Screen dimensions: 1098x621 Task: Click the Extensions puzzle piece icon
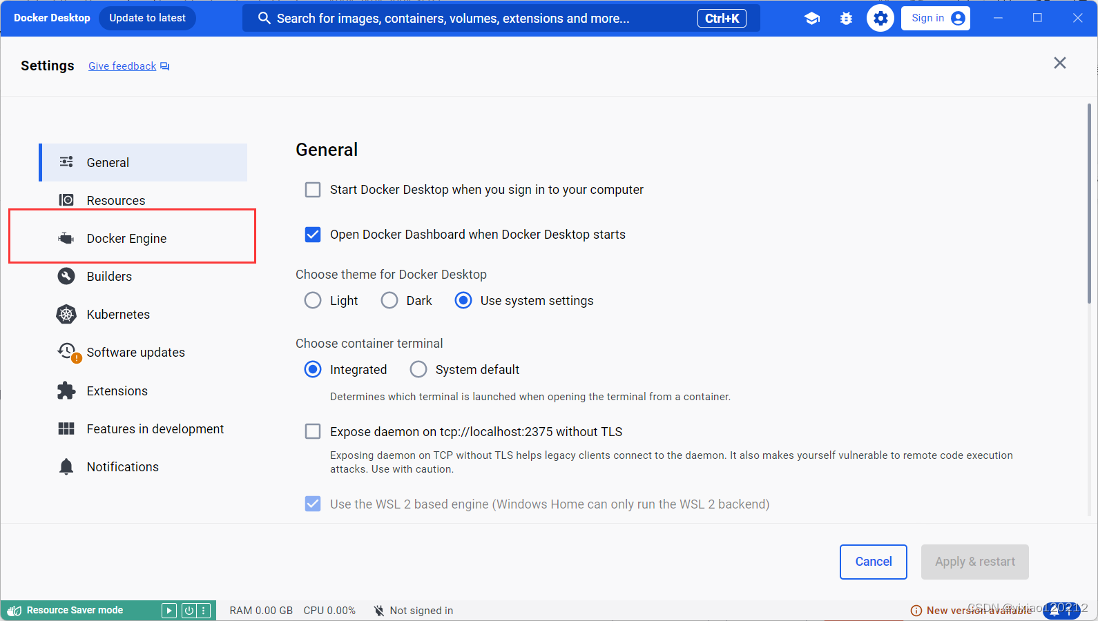click(66, 391)
